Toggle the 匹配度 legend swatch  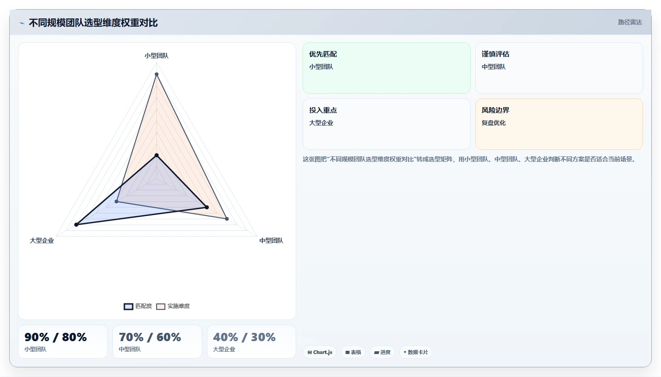click(x=129, y=307)
